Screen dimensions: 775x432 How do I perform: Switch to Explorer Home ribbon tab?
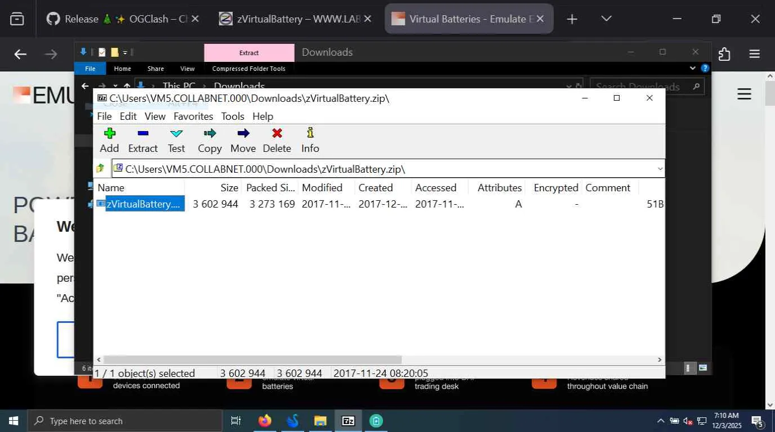point(122,69)
